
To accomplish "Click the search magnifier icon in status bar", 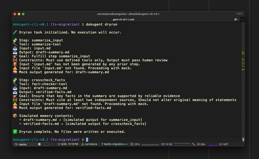I will coord(16,144).
